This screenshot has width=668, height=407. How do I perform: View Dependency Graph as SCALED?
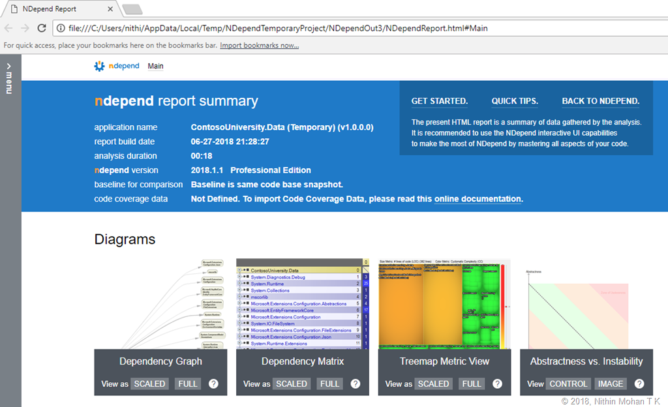coord(149,384)
